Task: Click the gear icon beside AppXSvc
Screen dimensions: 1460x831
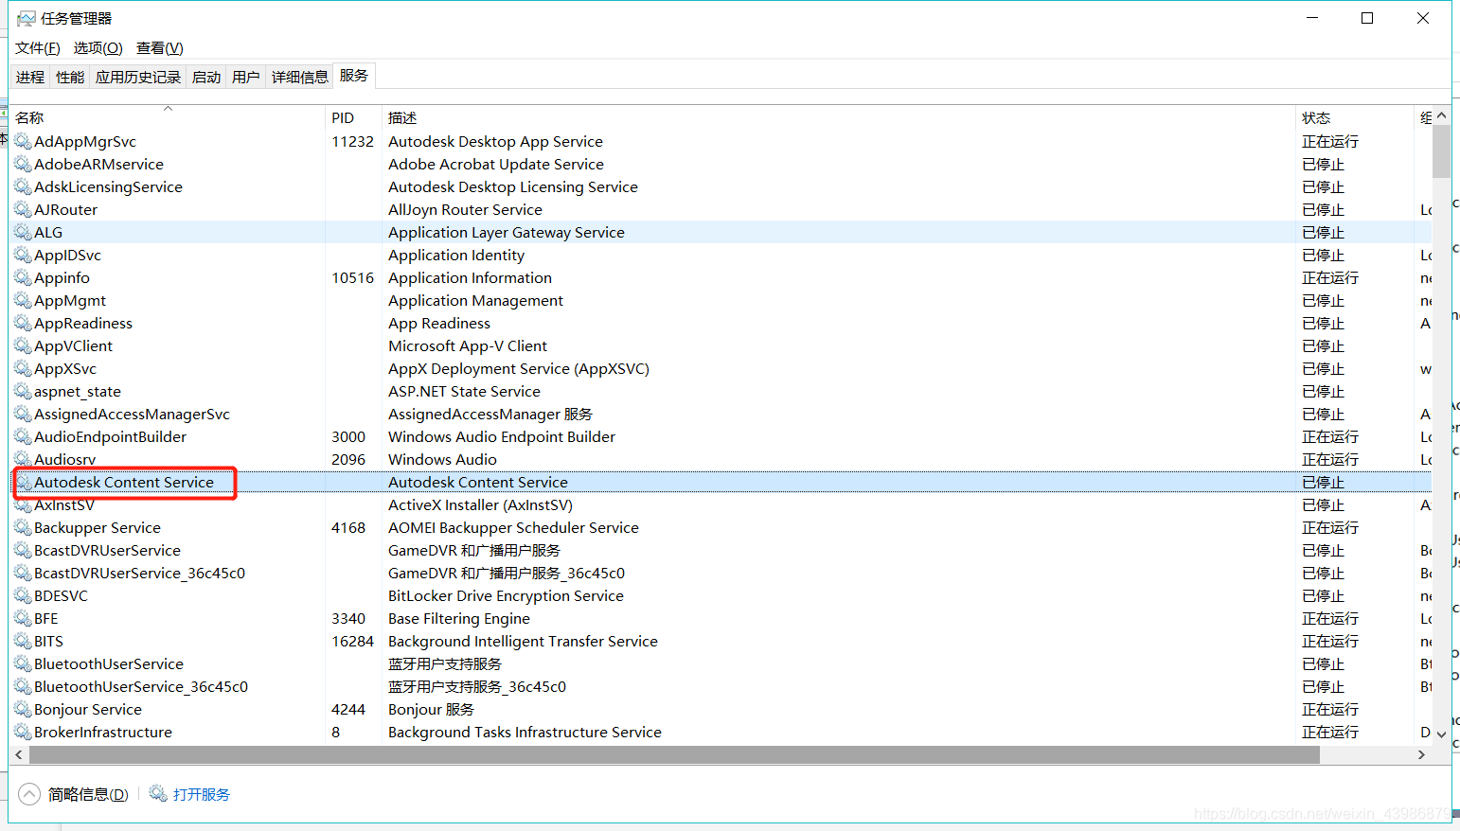Action: (23, 368)
